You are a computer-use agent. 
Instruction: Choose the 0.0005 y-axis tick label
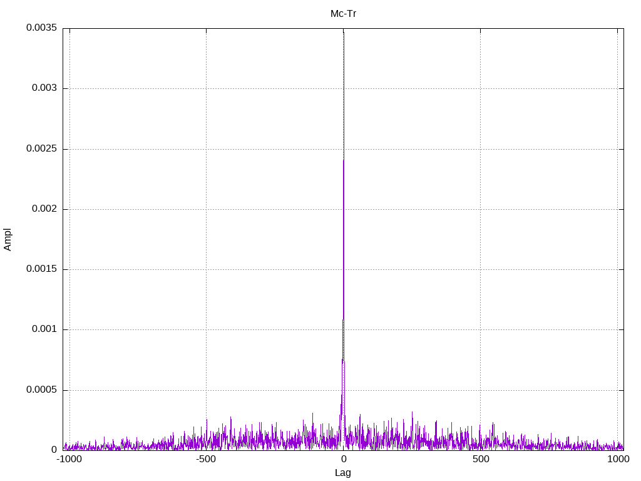coord(42,390)
